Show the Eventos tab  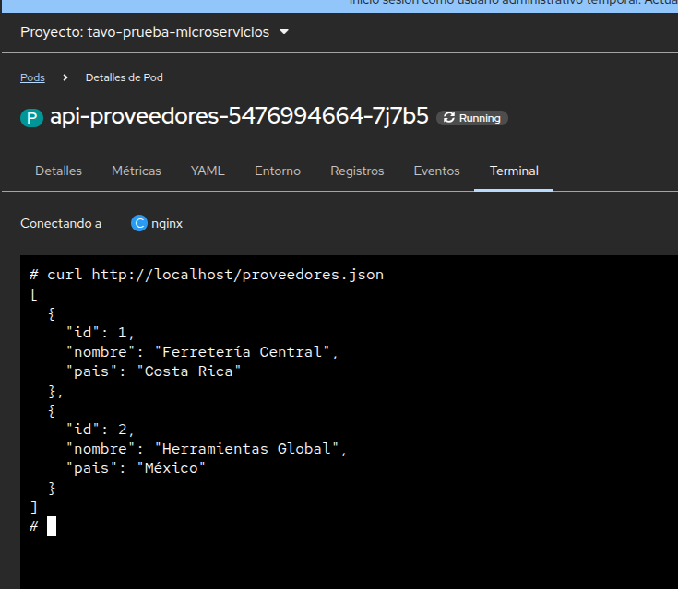[x=436, y=171]
